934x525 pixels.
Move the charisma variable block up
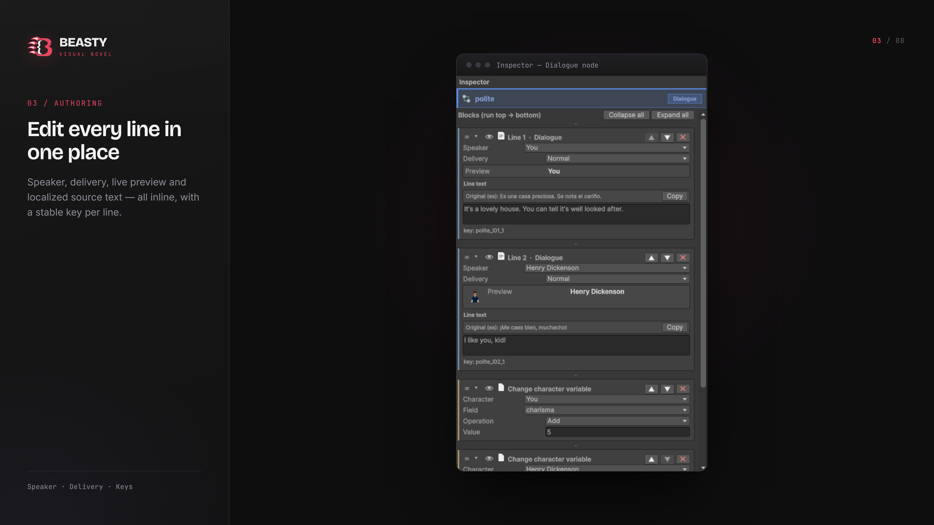pyautogui.click(x=651, y=389)
